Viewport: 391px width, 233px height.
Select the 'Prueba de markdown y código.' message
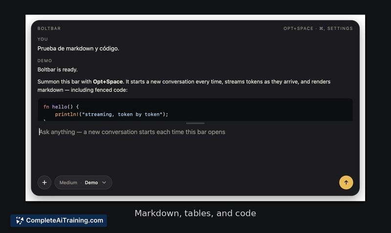tap(78, 48)
